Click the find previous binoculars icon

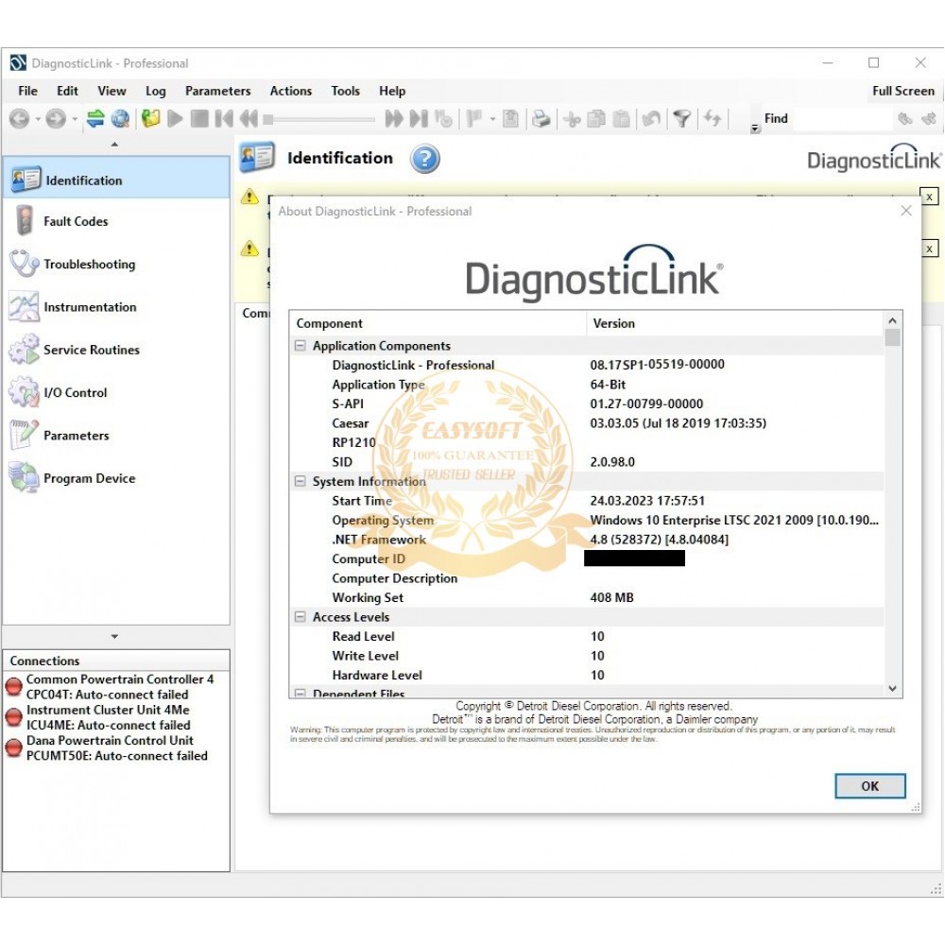(904, 119)
